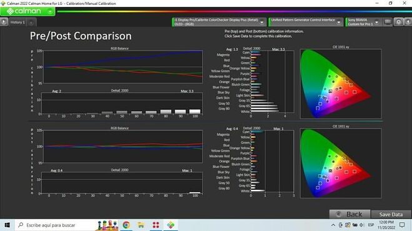Click the pre-calibration CIE 1931 chart
The image size is (412, 231).
click(341, 84)
